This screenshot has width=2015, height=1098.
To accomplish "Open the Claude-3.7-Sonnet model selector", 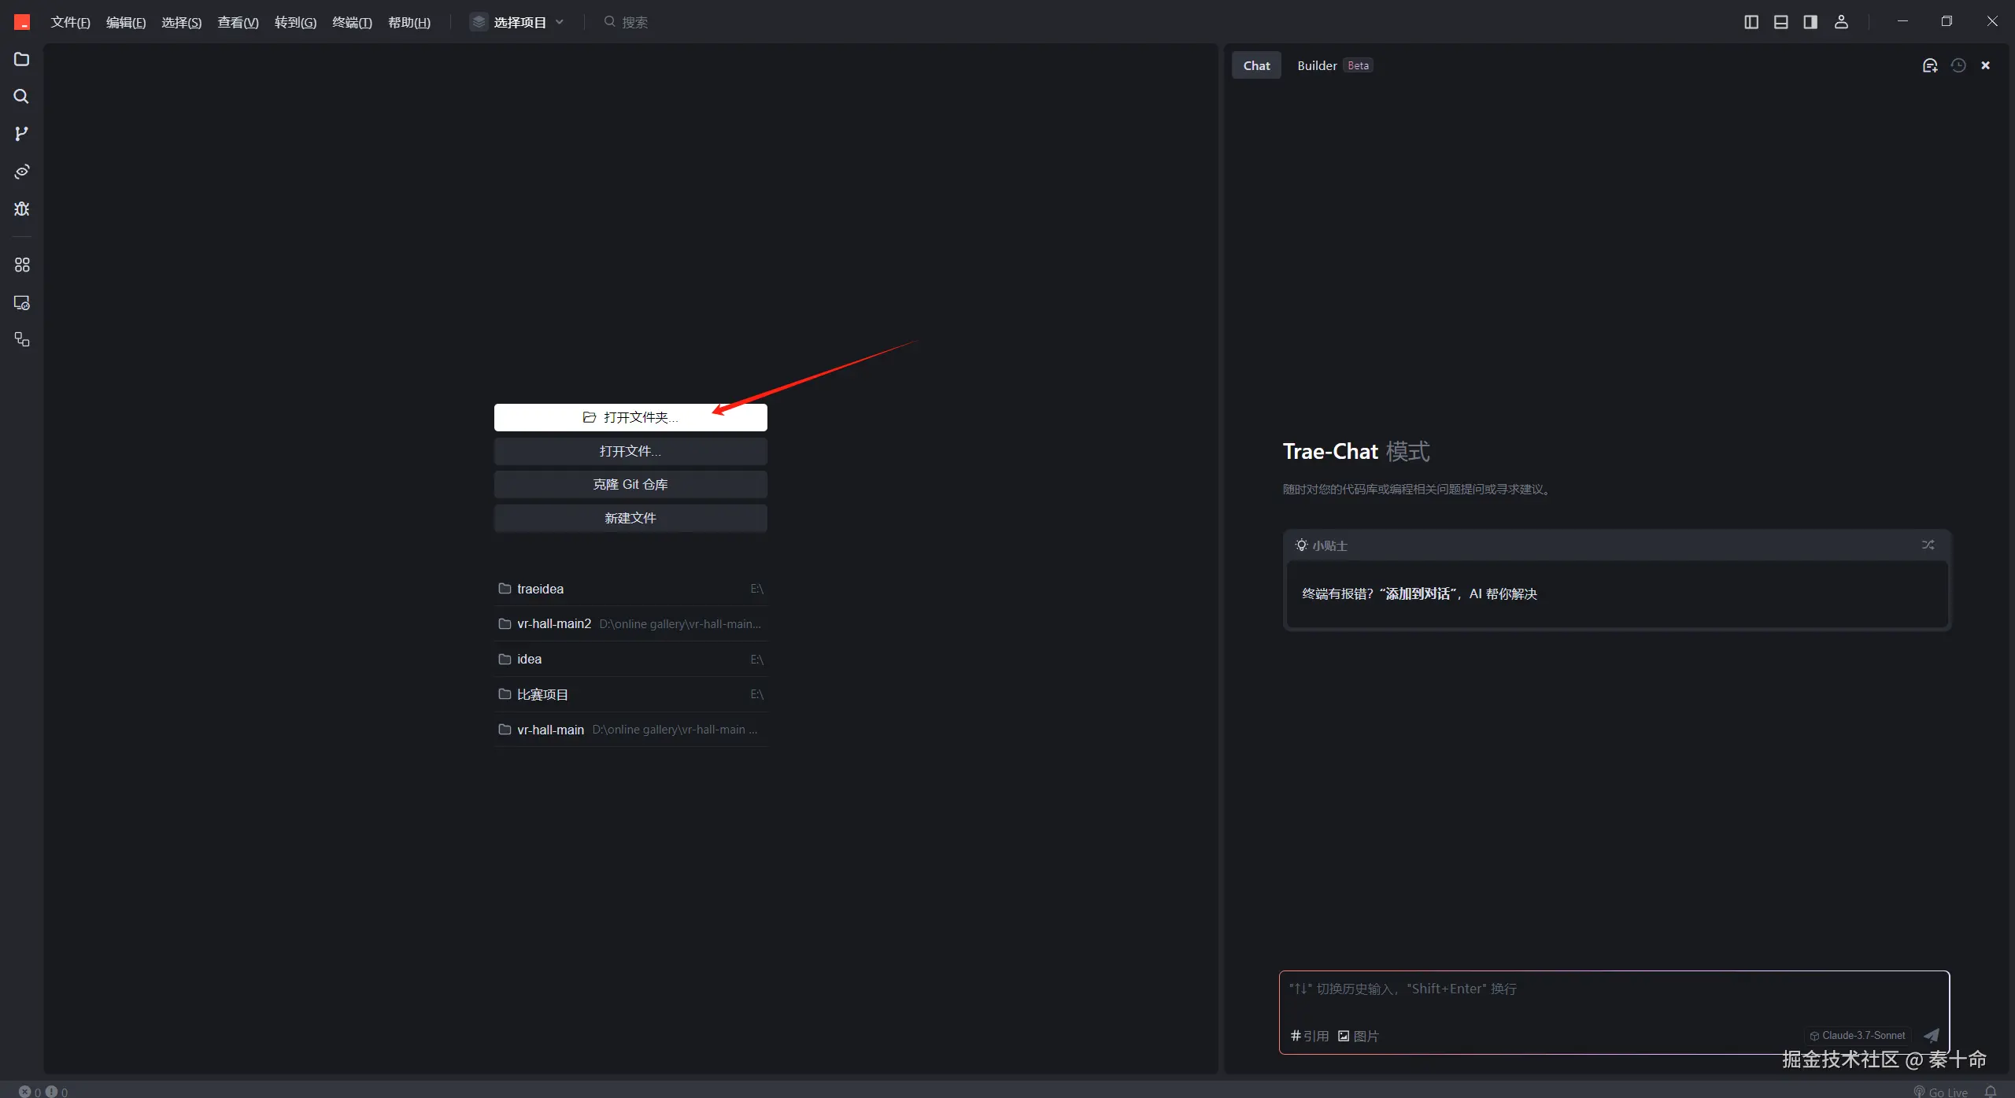I will pyautogui.click(x=1858, y=1036).
